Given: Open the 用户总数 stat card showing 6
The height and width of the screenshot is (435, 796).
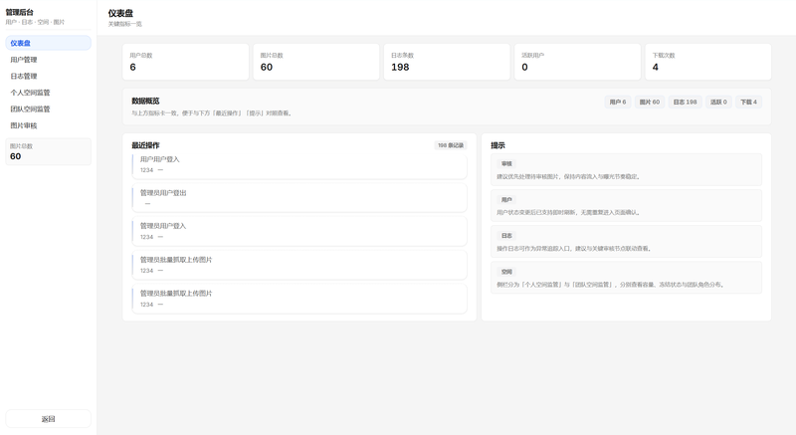Looking at the screenshot, I should tap(186, 62).
